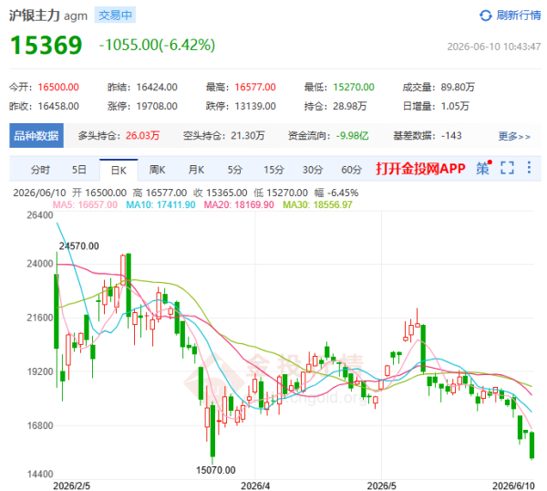Click 日增量 value 1.05万
The image size is (547, 491).
pos(455,106)
